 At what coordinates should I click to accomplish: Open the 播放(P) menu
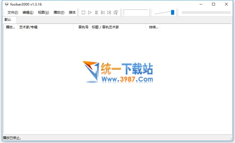pos(59,13)
